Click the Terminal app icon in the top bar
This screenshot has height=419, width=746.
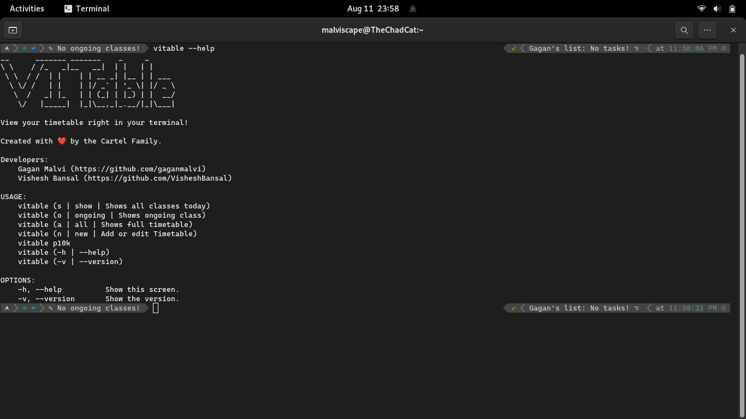click(x=68, y=9)
